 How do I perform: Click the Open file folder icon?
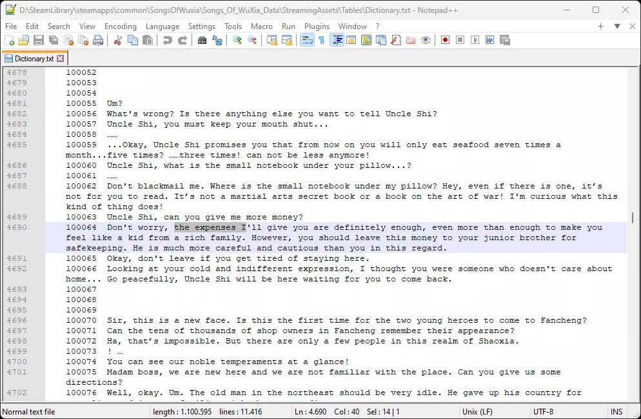(24, 40)
